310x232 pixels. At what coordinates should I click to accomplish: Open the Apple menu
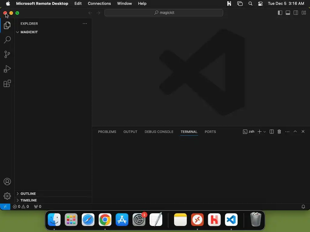(x=8, y=4)
